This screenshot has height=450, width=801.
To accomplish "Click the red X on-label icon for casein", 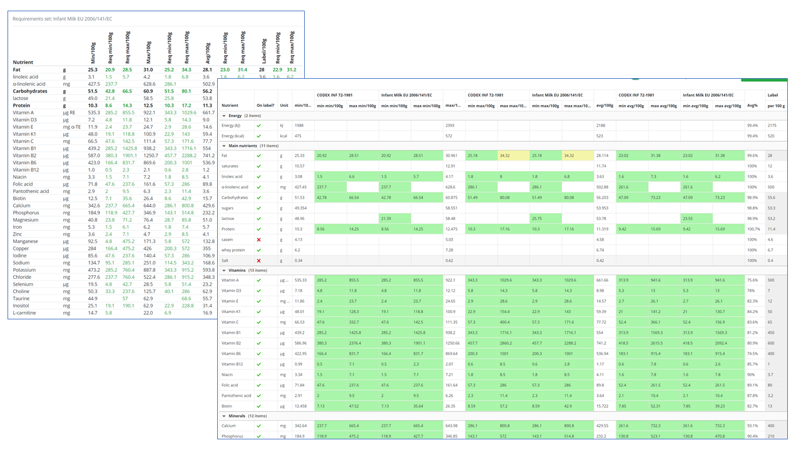I will 258,239.
